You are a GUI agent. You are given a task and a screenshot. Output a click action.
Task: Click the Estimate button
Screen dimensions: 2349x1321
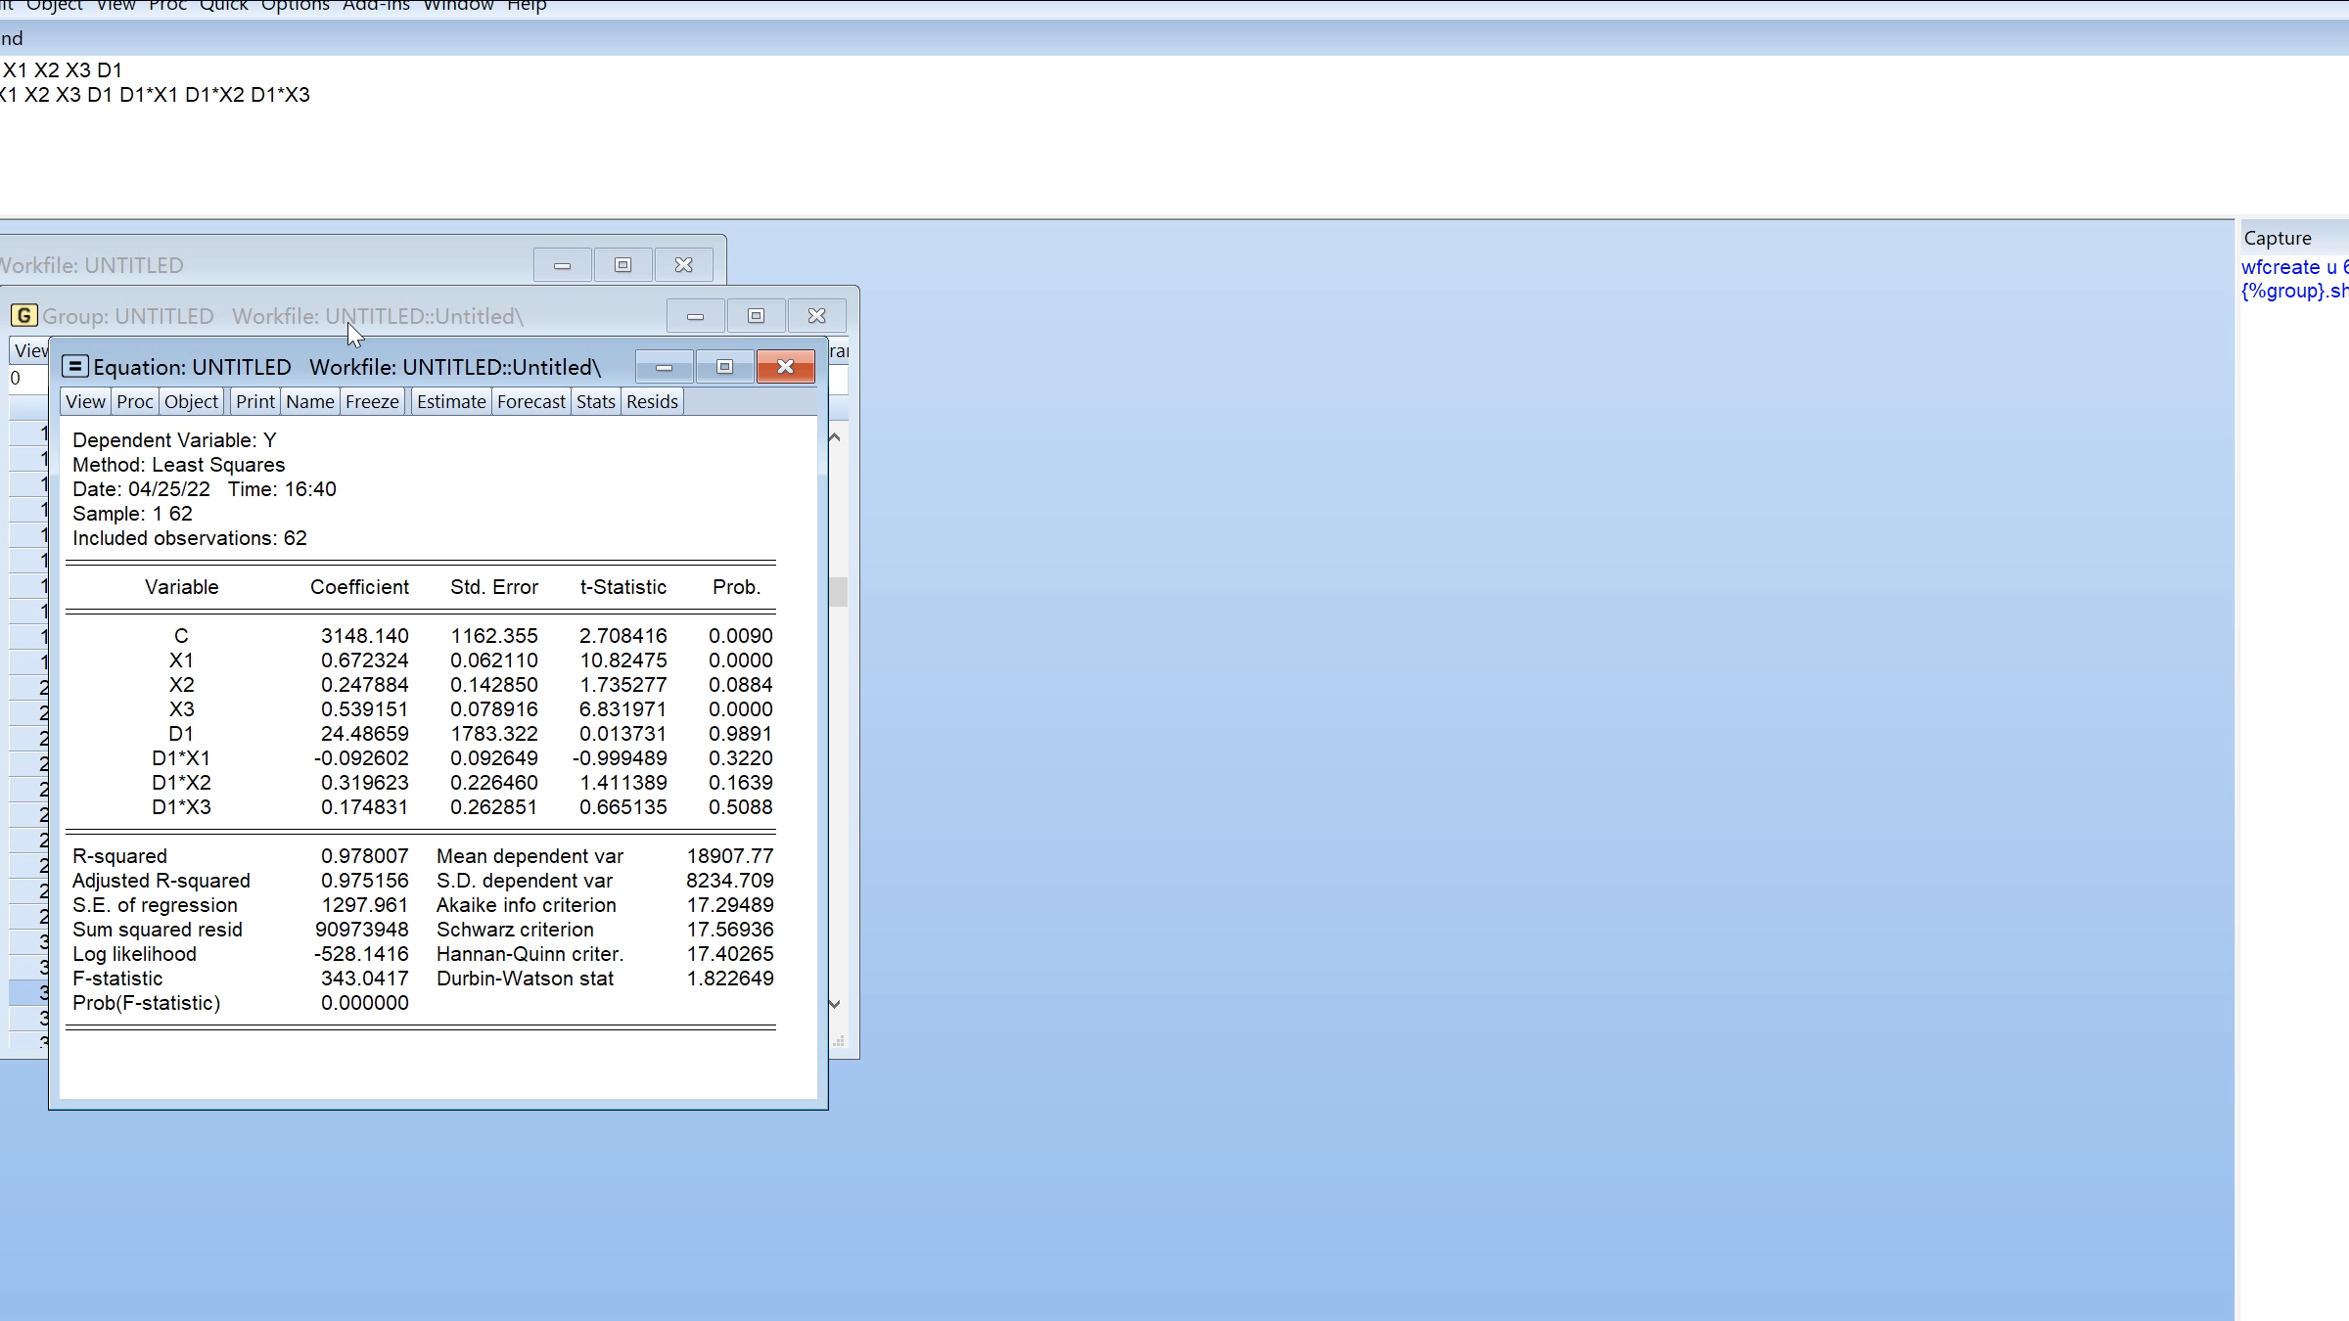451,402
